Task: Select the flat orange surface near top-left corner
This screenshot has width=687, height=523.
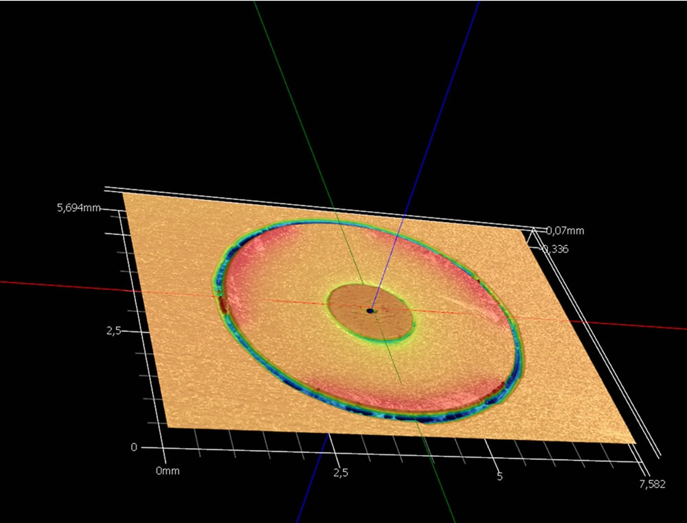Action: [158, 220]
